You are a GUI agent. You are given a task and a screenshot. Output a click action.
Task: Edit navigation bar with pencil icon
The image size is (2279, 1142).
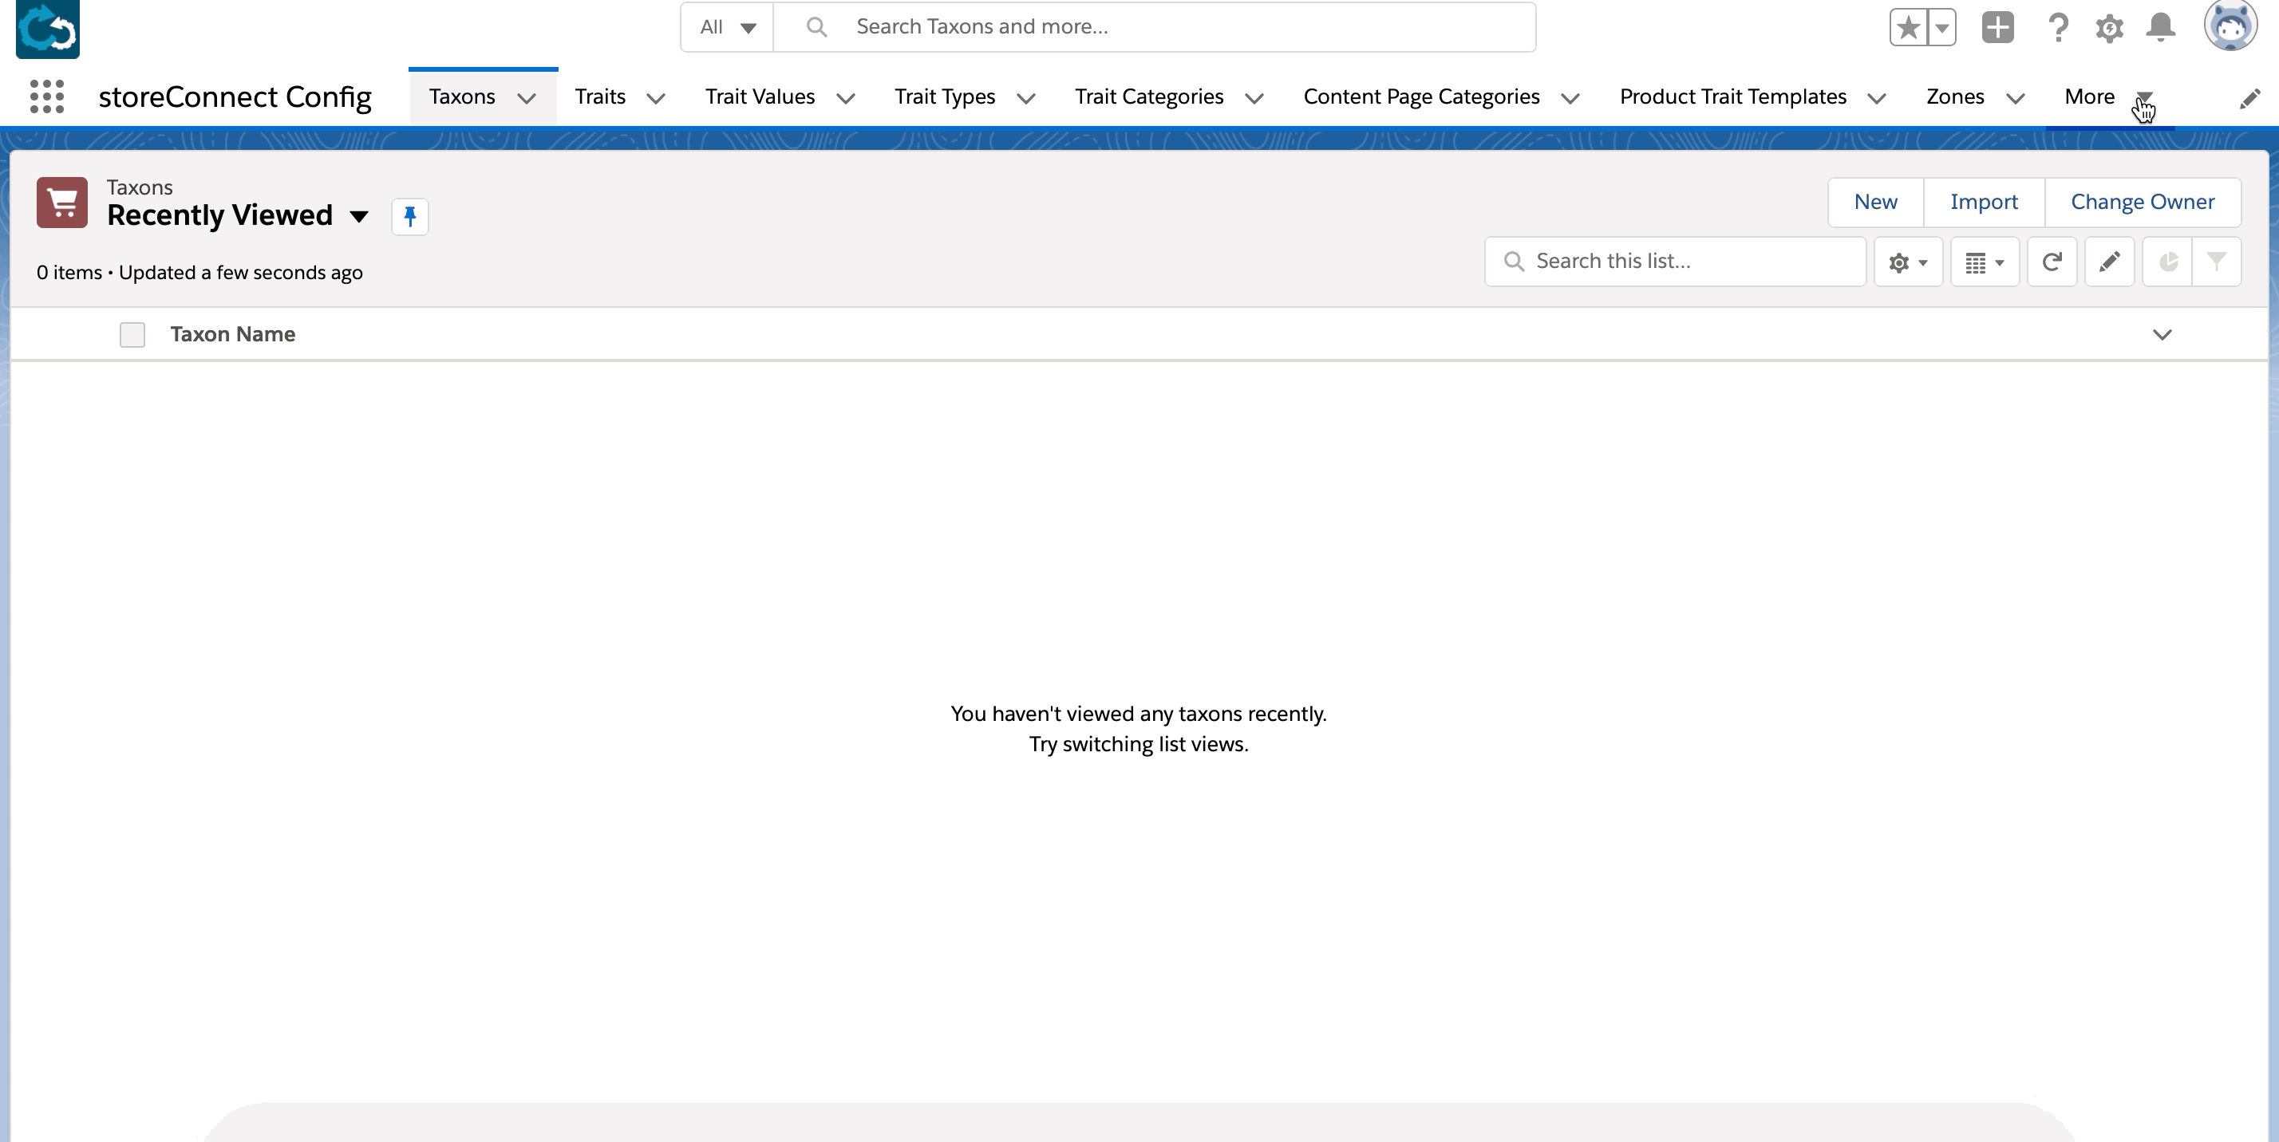click(x=2249, y=98)
